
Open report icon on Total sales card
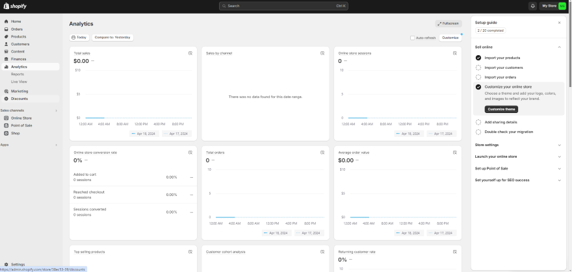click(190, 53)
